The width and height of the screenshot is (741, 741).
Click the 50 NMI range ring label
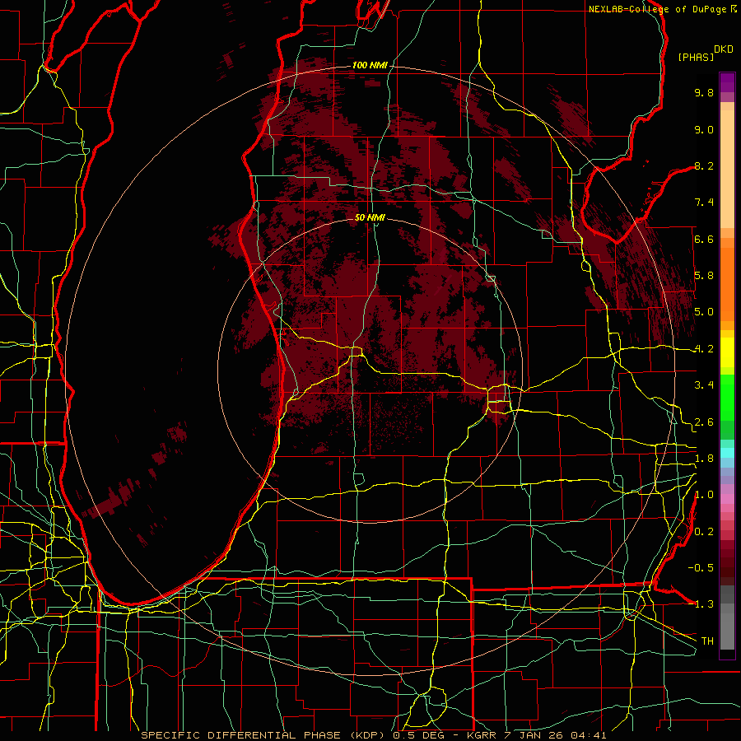[x=370, y=217]
